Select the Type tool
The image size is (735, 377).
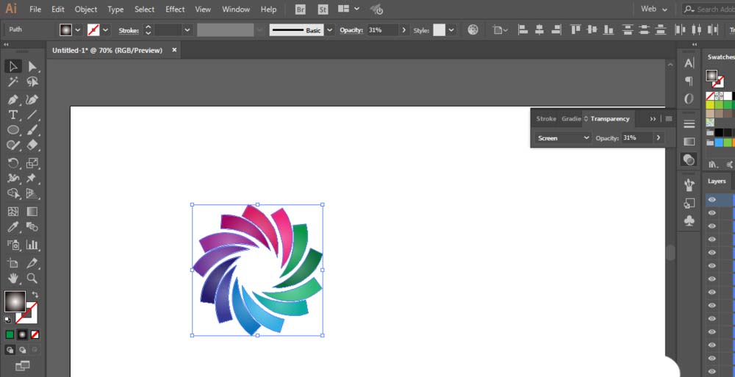click(13, 115)
